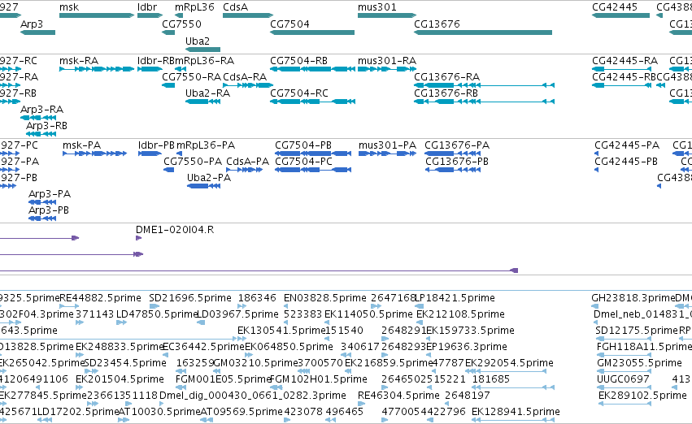Select the CdsA-RA transcript label
Viewport: 692px width, 424px height.
[245, 76]
